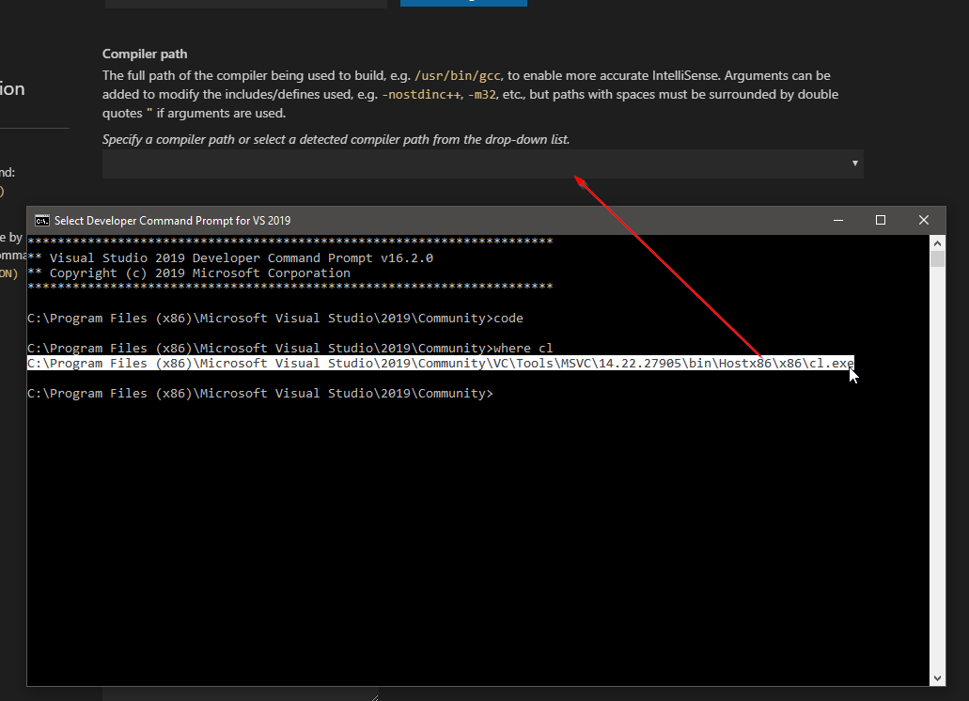969x701 pixels.
Task: Open the Compiler path drop-down arrow
Action: pyautogui.click(x=854, y=164)
